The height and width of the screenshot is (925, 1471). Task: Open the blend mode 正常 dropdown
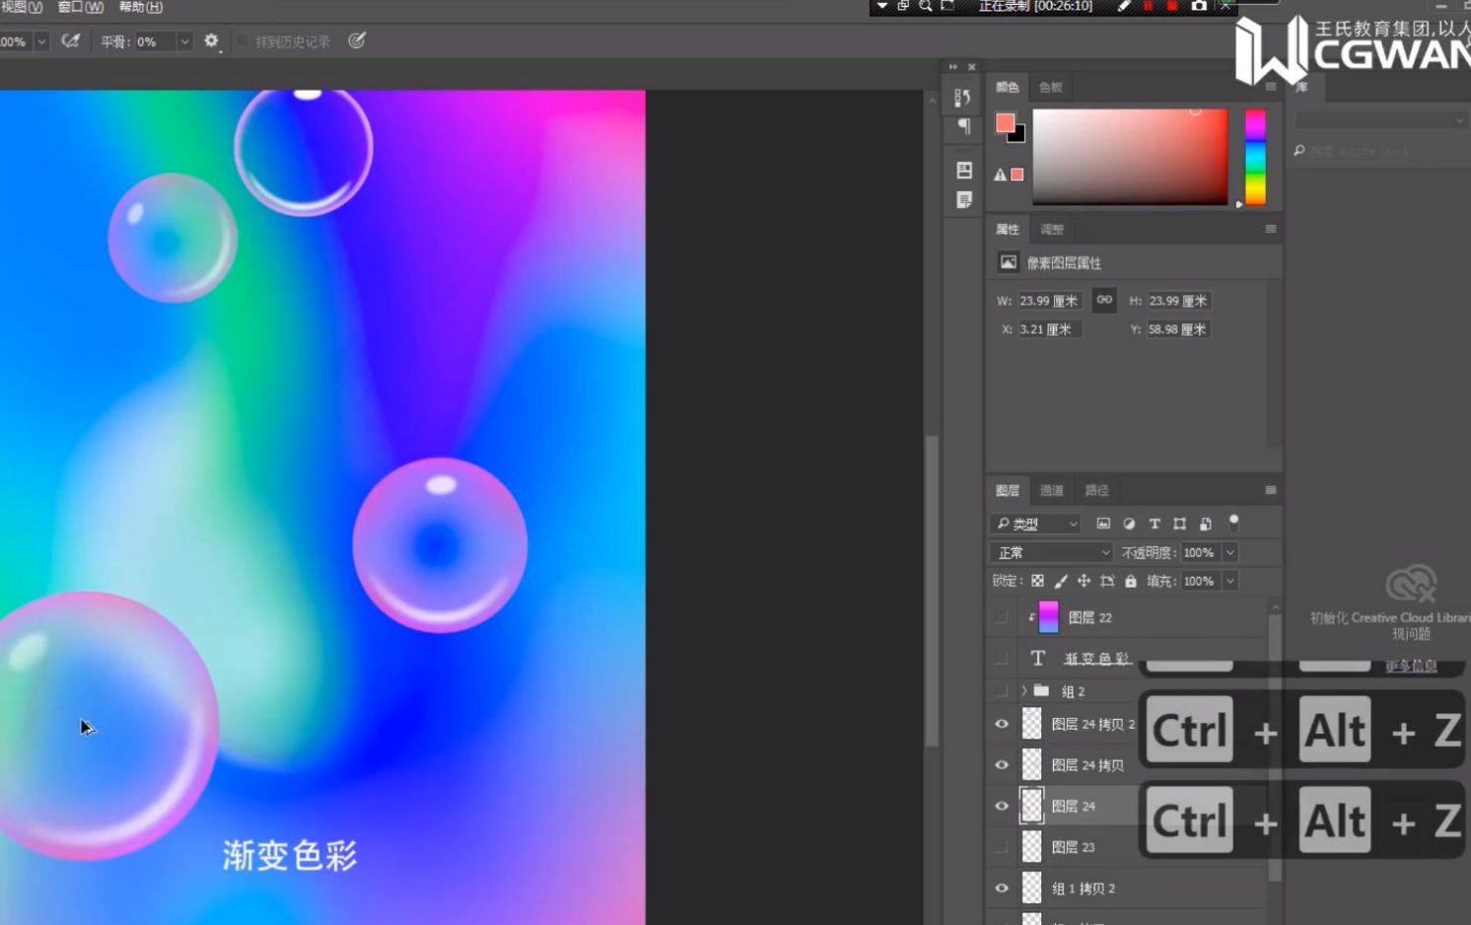pos(1050,552)
